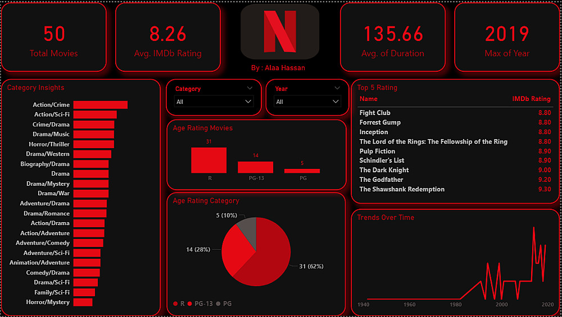Viewport: 562px width, 317px height.
Task: Click the 8.26 Avg. IMDb Rating card
Action: pyautogui.click(x=167, y=37)
